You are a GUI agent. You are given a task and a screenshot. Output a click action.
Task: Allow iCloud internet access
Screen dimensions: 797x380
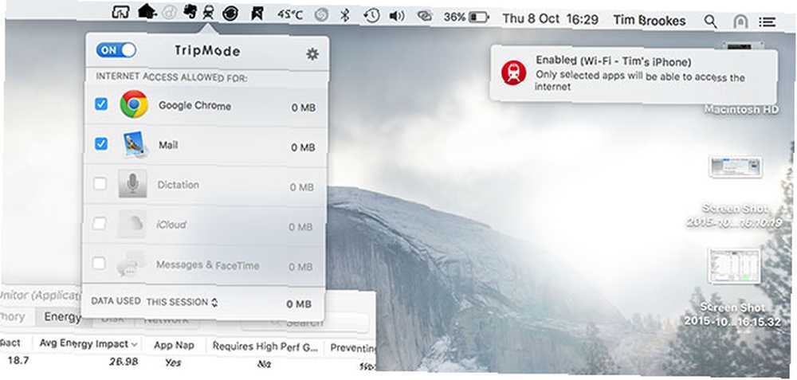click(x=100, y=224)
